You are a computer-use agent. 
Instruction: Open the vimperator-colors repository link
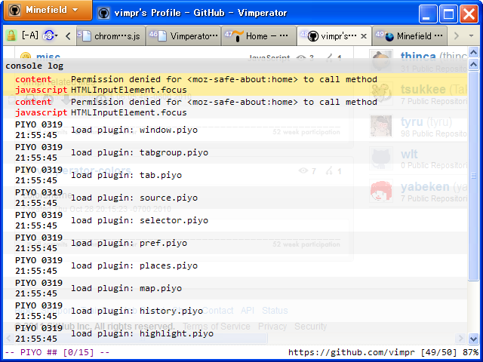click(84, 170)
